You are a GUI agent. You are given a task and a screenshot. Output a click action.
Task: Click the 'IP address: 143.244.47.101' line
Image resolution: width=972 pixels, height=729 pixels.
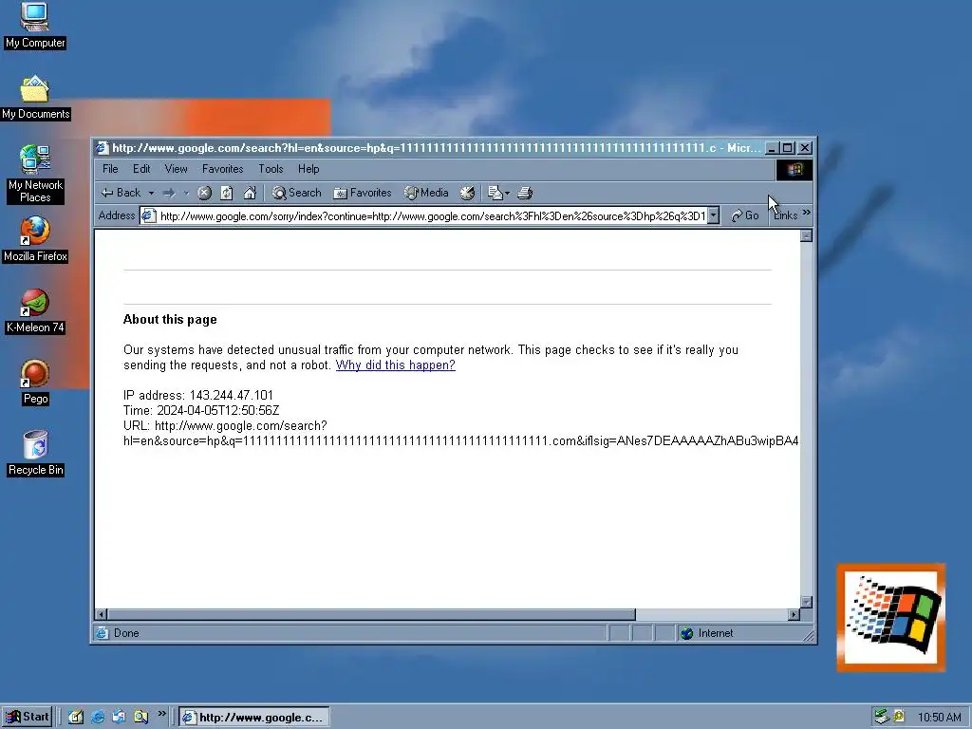[198, 396]
